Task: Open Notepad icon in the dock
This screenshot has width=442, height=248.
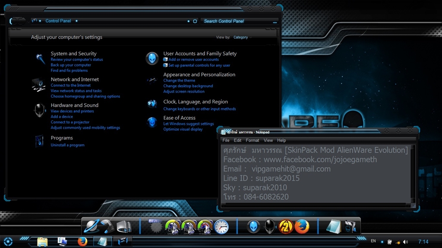Action: 334,226
